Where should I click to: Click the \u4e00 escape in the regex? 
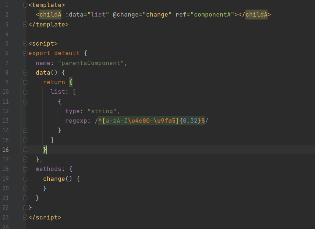click(139, 121)
